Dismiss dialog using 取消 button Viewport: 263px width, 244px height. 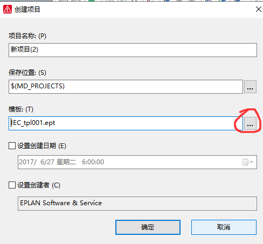224,227
